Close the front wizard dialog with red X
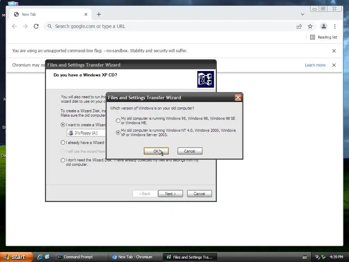Viewport: 349px width, 262px height. coord(238,97)
